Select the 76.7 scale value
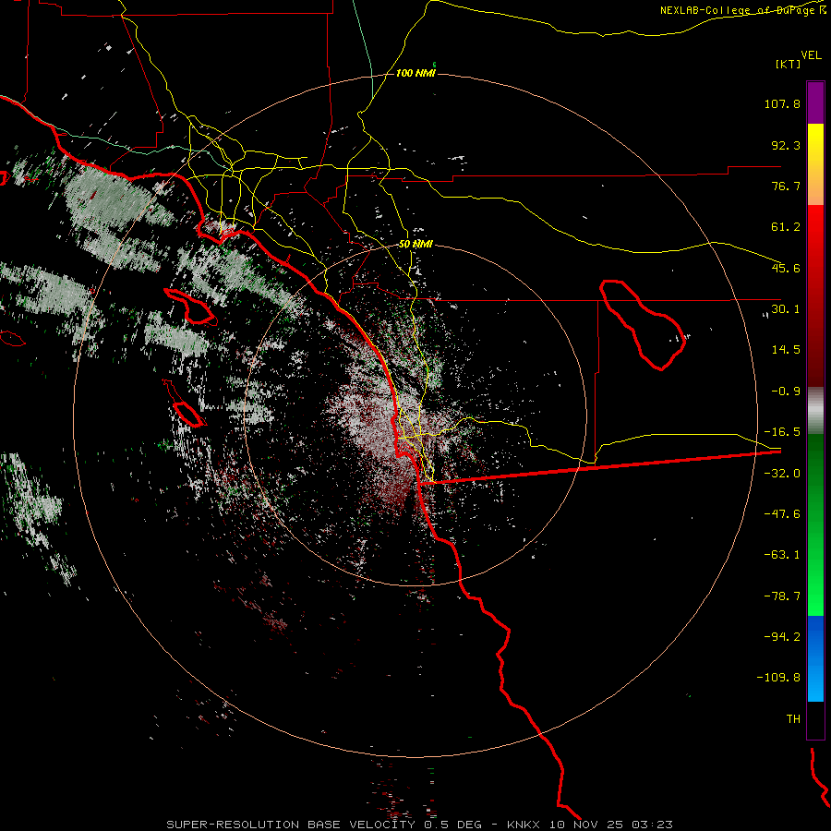The width and height of the screenshot is (831, 831). 786,186
